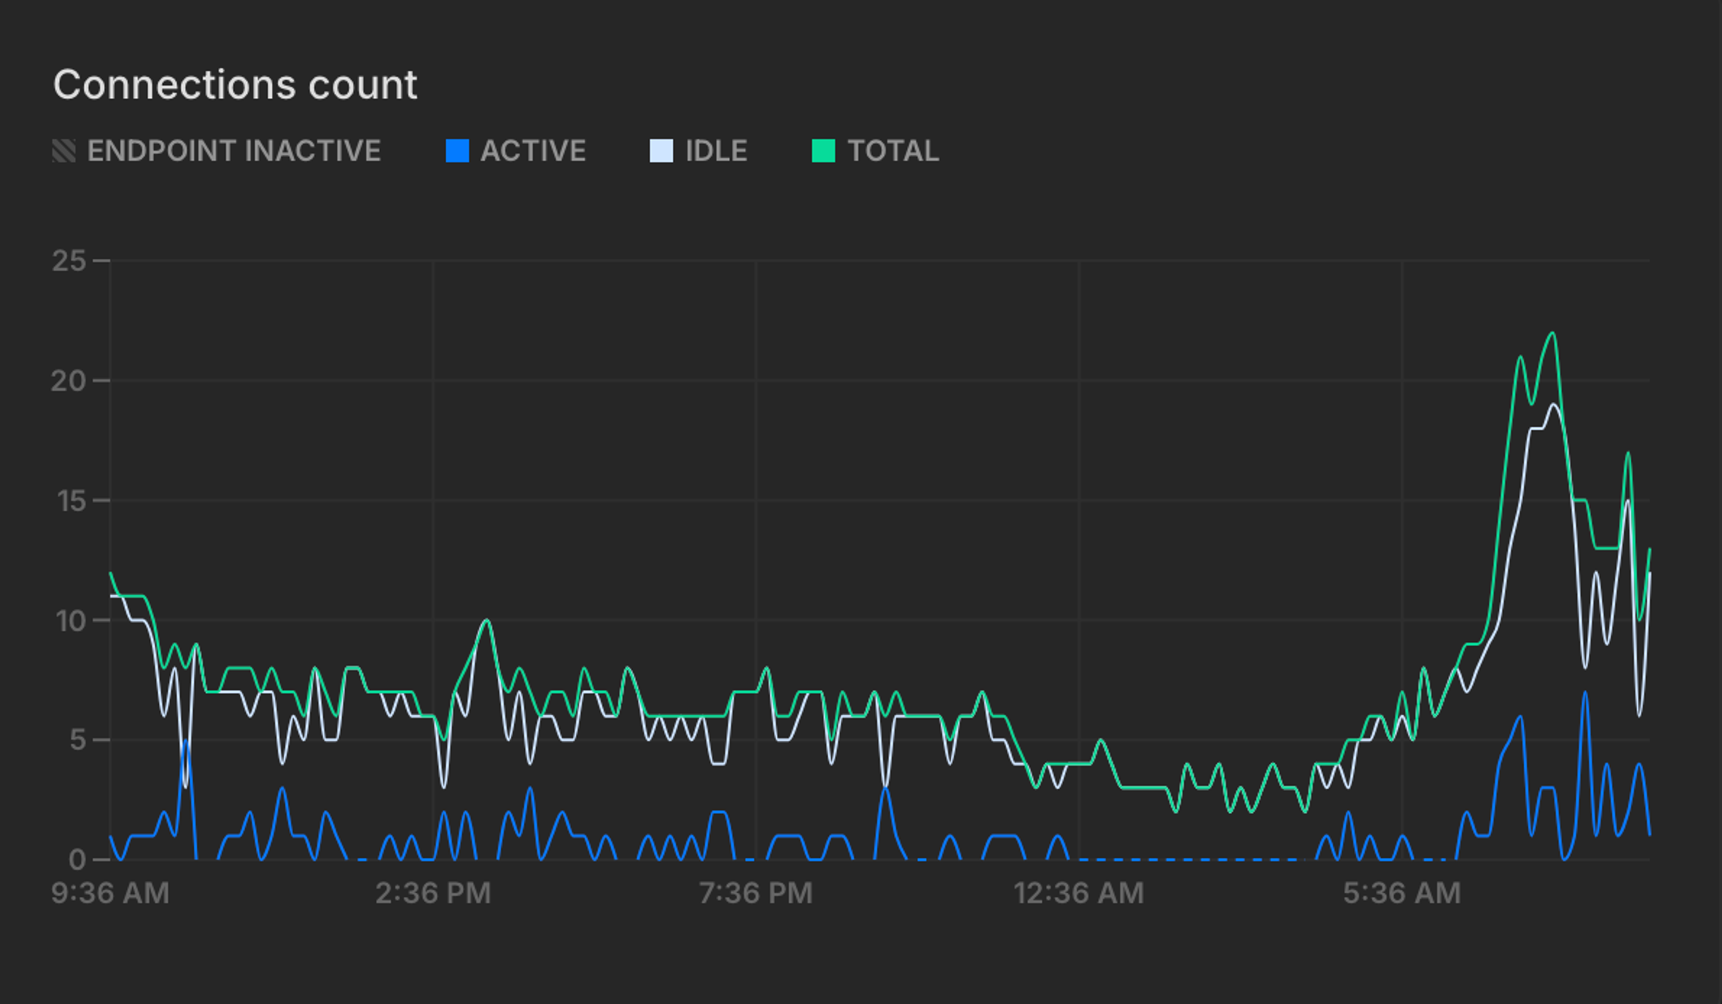Click the 15 y-axis tick label

click(71, 501)
